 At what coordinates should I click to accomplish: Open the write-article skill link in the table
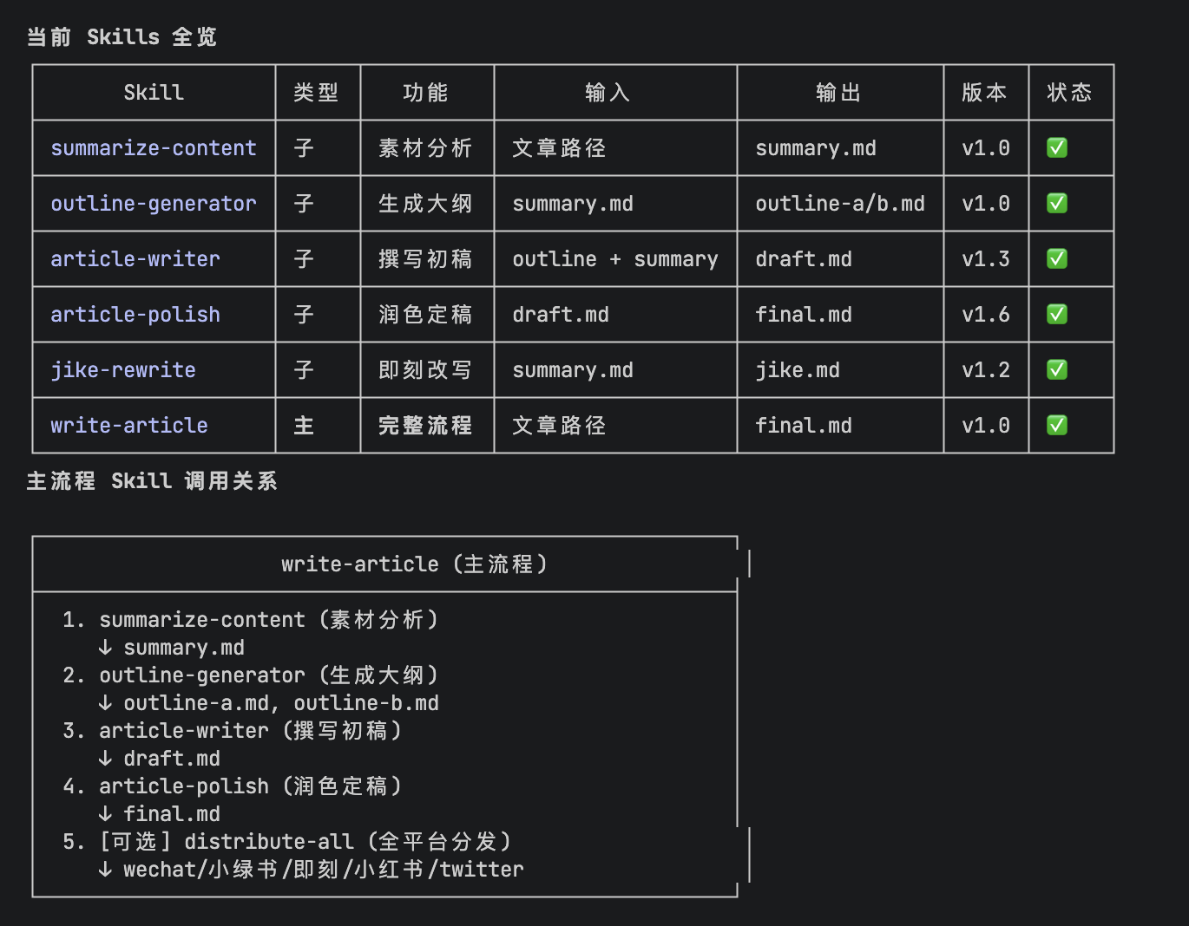click(129, 426)
